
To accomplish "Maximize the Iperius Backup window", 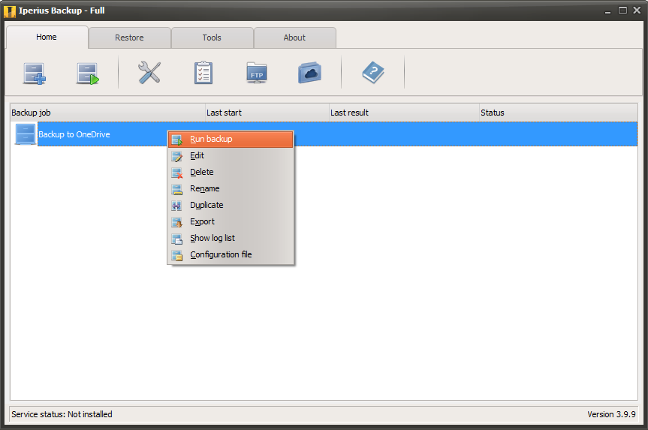I will pos(622,11).
